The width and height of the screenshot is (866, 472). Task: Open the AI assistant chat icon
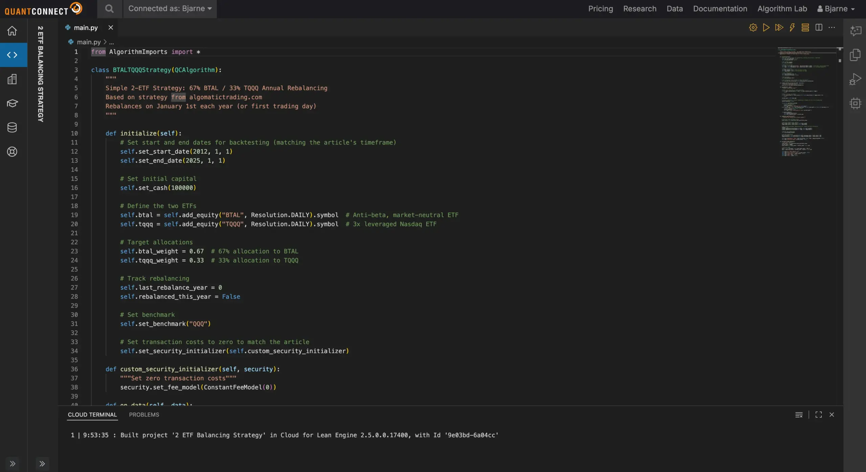point(855,31)
